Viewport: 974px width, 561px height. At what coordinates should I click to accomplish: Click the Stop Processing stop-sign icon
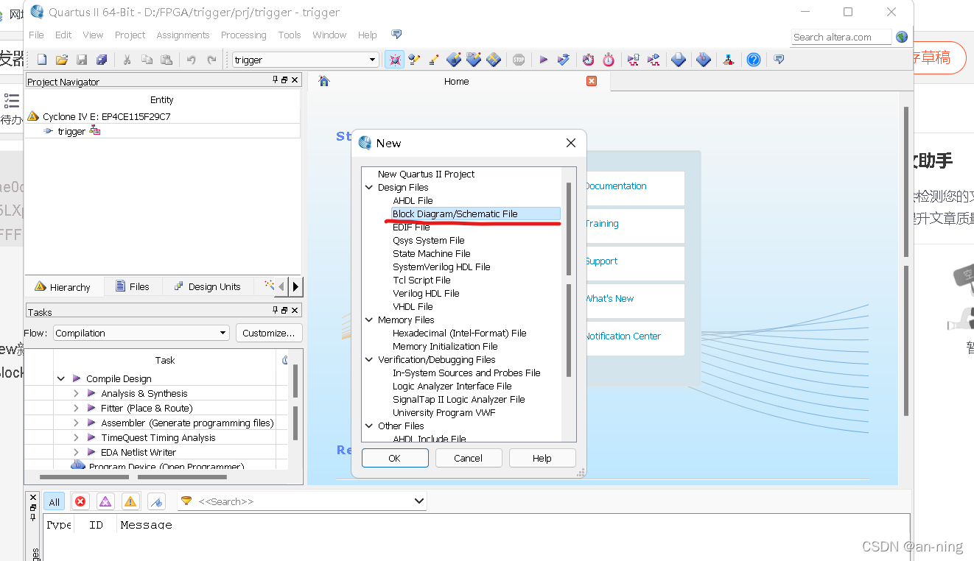pos(519,60)
